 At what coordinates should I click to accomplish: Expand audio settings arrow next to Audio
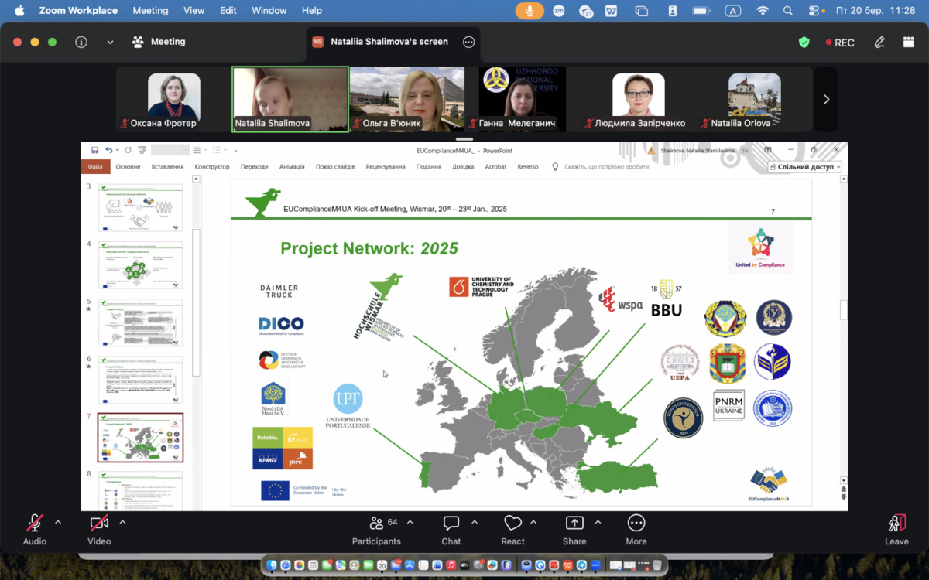pyautogui.click(x=58, y=523)
